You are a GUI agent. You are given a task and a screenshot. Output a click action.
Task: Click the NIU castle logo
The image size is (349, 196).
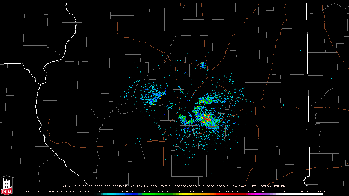point(7,185)
